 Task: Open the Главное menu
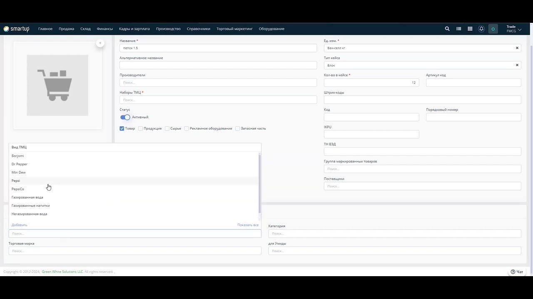[45, 29]
